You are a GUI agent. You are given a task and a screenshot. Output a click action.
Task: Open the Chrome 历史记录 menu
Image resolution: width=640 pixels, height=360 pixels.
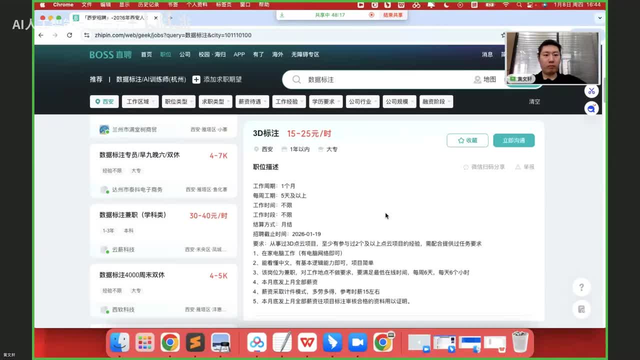pos(147,4)
